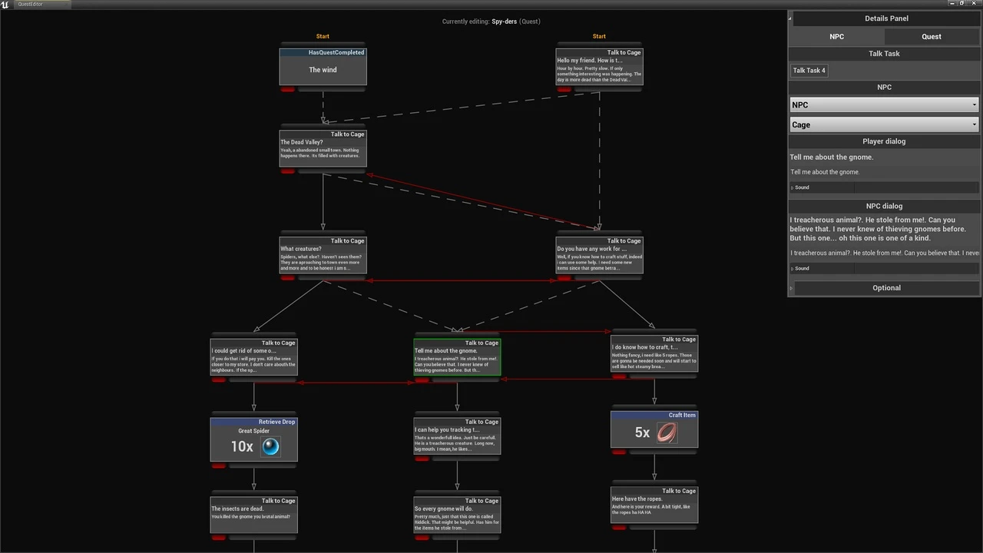Click red pin below the Craft Item node
The image size is (983, 553).
click(x=619, y=452)
